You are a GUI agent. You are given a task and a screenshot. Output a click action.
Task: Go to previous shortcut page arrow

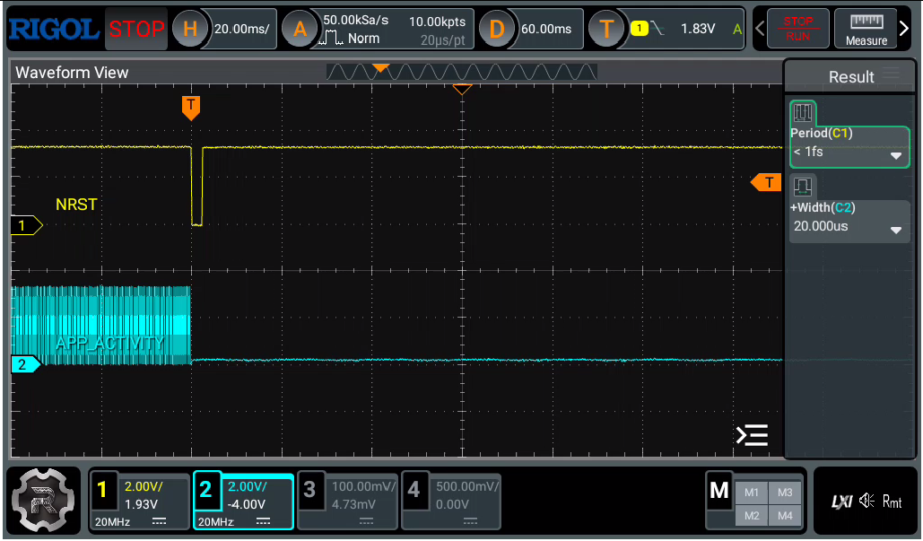point(760,28)
